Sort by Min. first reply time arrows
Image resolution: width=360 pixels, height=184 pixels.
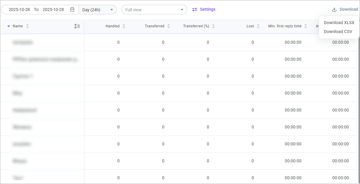306,26
